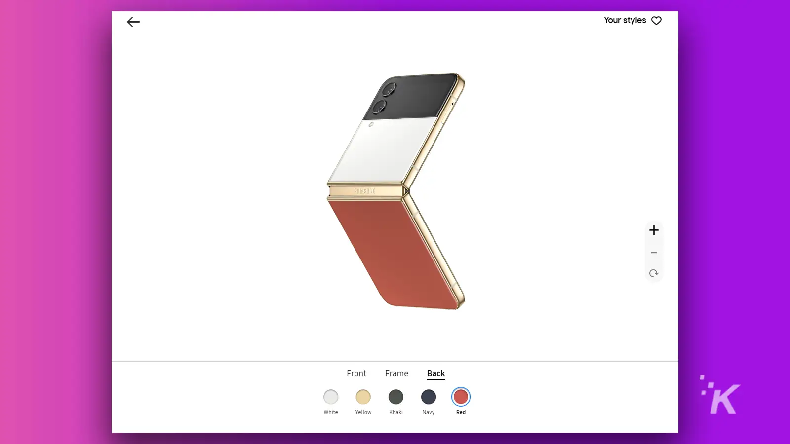This screenshot has height=444, width=790.
Task: Click the dual camera lenses on the phone
Action: point(384,98)
